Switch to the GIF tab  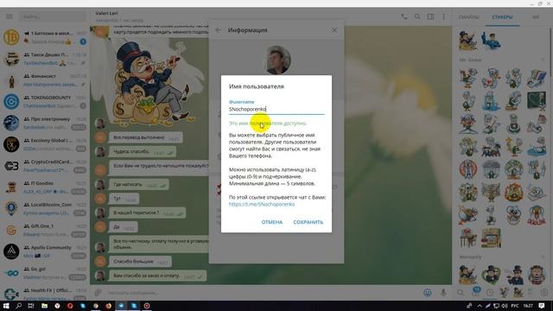(x=536, y=17)
